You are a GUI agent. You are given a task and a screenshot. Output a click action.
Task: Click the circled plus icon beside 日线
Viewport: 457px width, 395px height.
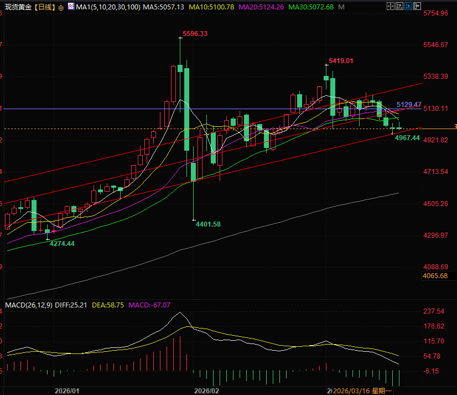[61, 8]
